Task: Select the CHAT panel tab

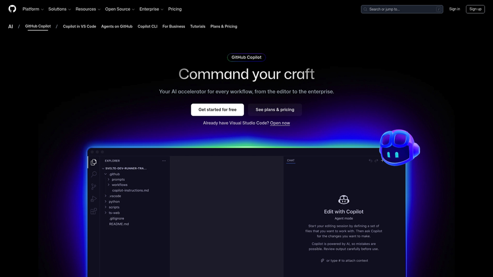Action: click(291, 160)
